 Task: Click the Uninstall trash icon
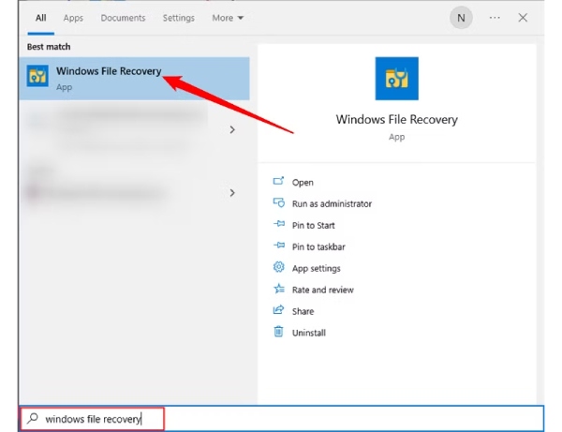pos(278,333)
